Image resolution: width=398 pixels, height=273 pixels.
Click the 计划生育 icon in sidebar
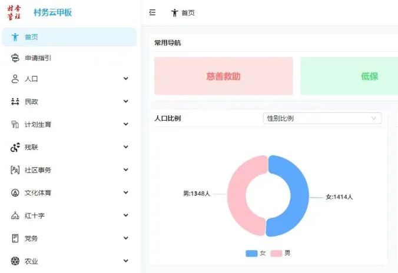[15, 124]
